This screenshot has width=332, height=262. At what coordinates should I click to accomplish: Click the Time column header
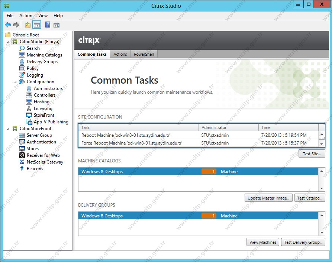289,127
